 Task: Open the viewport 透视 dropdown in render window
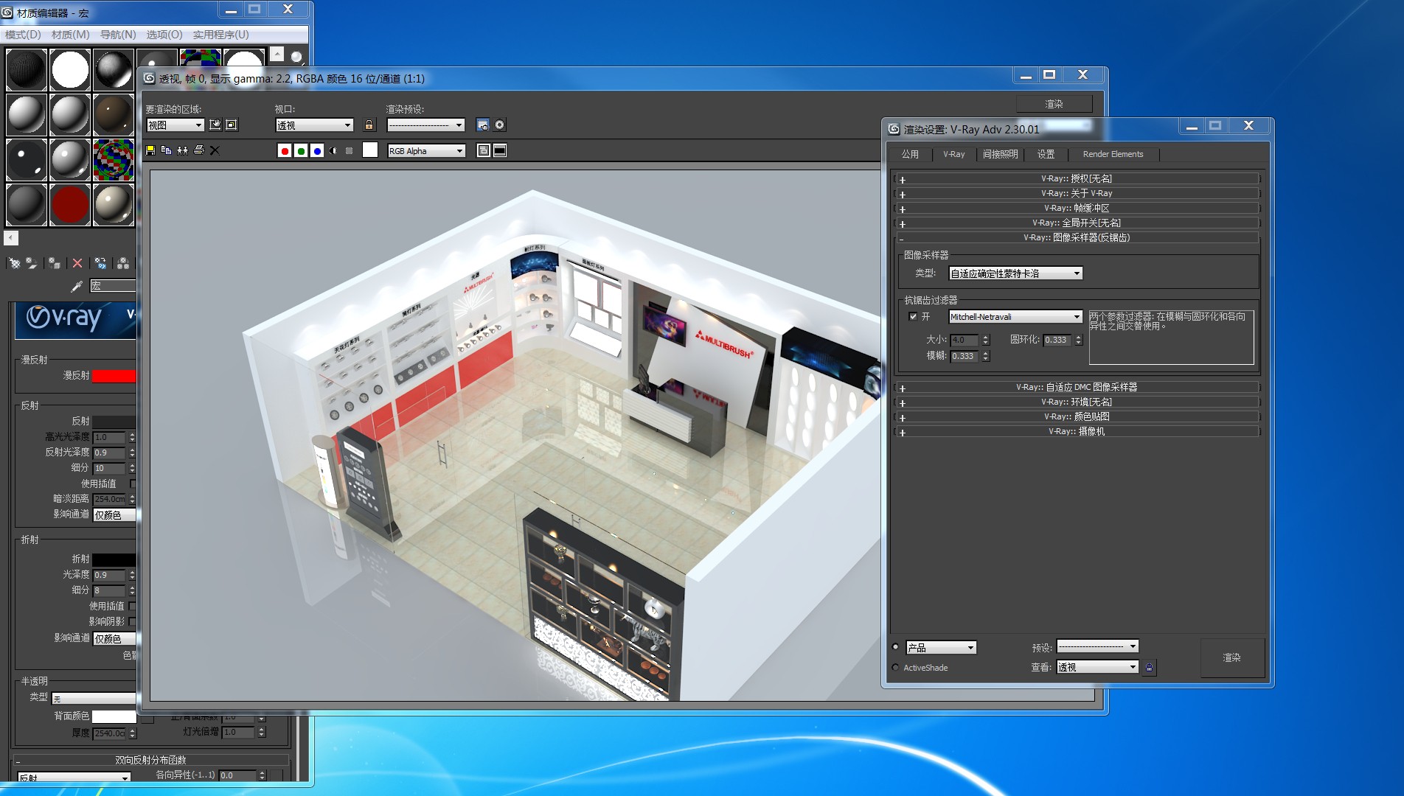pyautogui.click(x=314, y=125)
